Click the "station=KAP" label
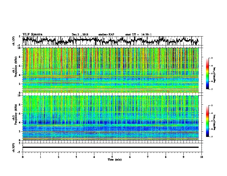Screen dimensions: 227x176 click(106, 35)
